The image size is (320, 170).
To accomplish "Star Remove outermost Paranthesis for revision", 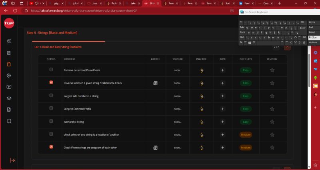I will 272,70.
